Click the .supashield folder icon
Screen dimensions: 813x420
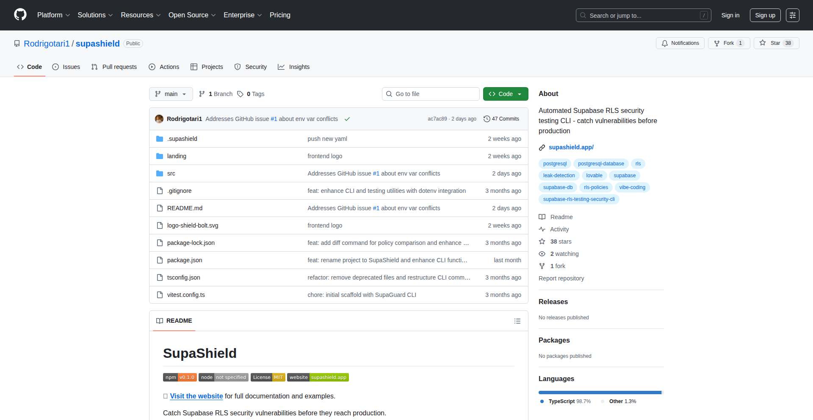pyautogui.click(x=160, y=139)
